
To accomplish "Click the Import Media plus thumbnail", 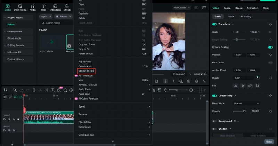I will point(52,42).
